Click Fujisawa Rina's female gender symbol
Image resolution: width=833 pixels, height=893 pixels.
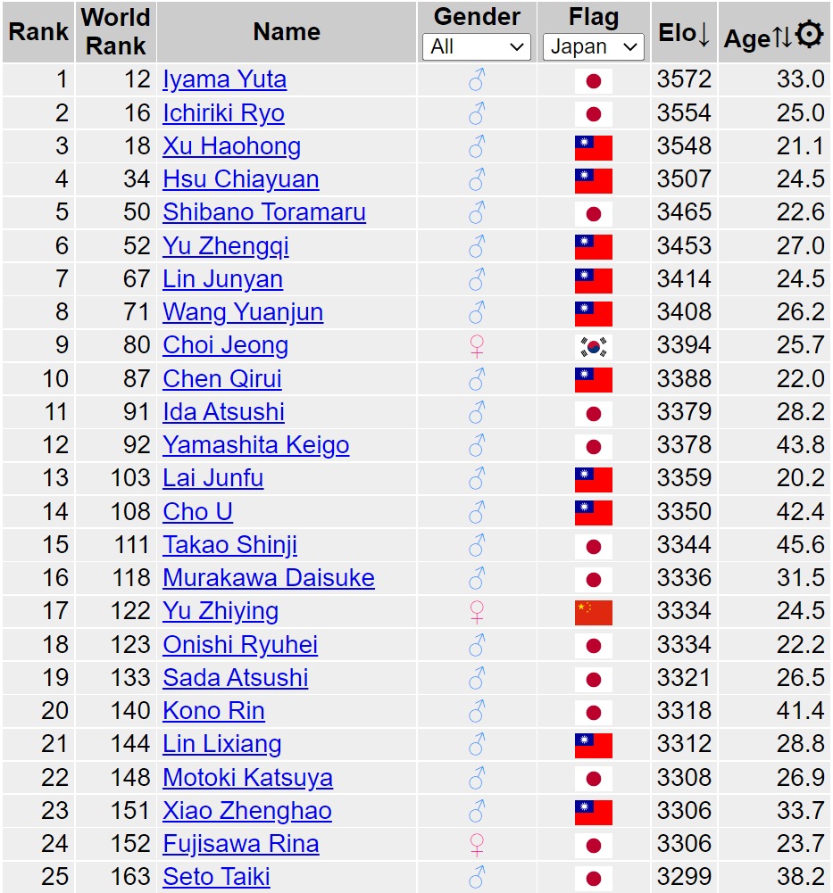click(x=477, y=844)
